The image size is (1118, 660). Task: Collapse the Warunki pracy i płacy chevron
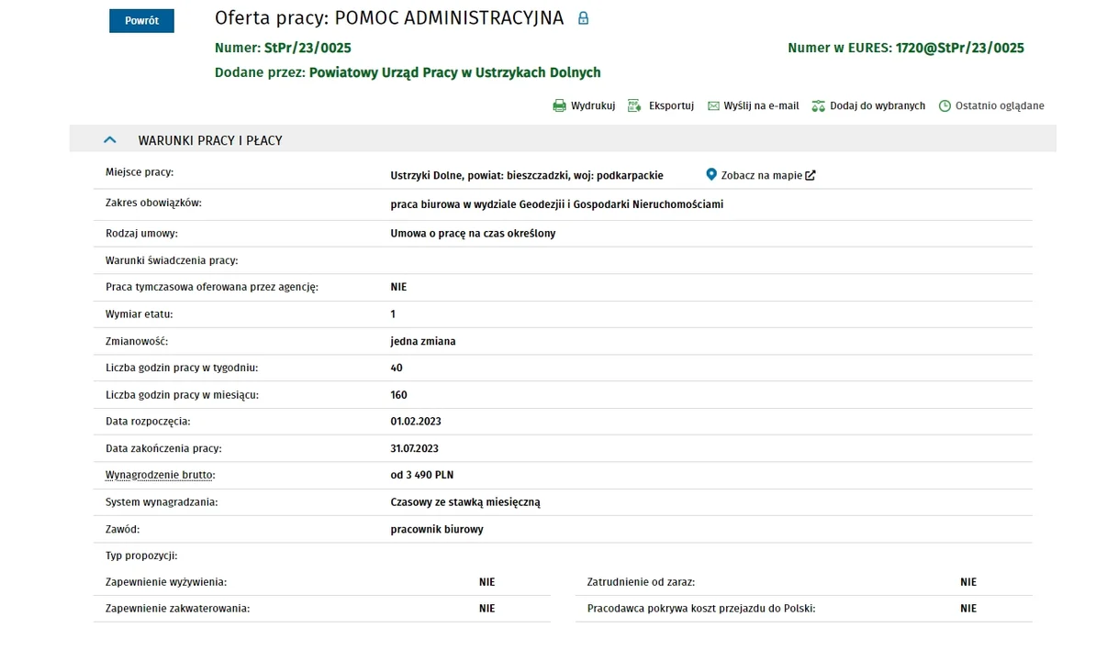tap(110, 140)
